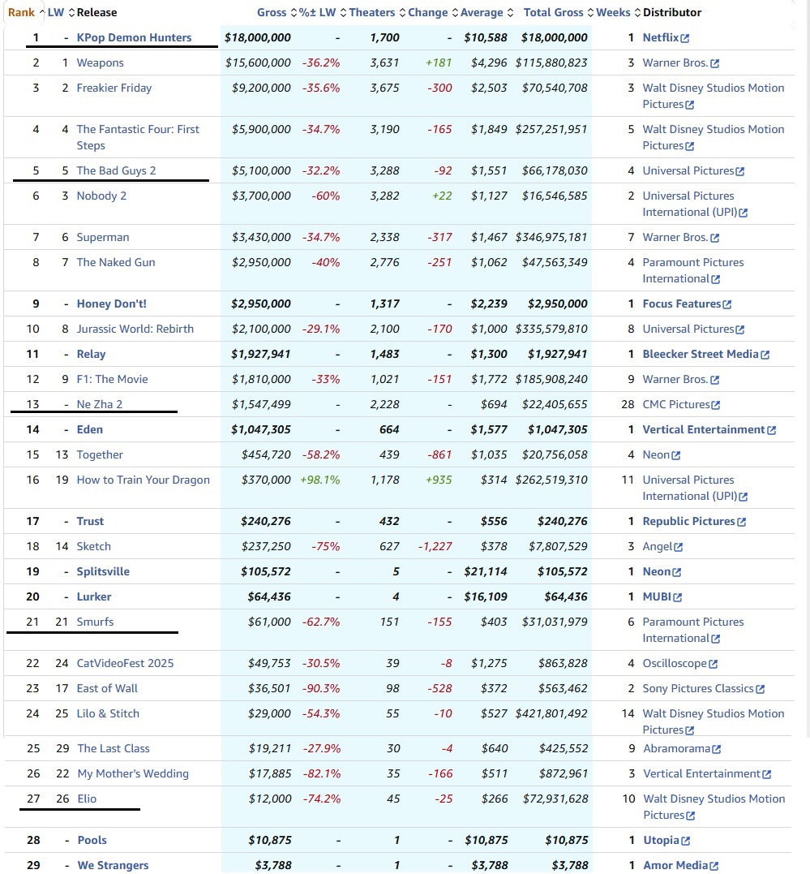
Task: Sort by LW column header
Action: [61, 12]
